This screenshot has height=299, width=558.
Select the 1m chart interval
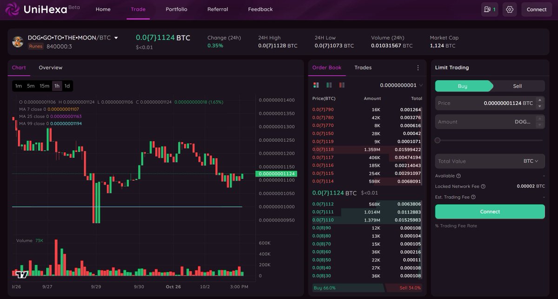[19, 86]
